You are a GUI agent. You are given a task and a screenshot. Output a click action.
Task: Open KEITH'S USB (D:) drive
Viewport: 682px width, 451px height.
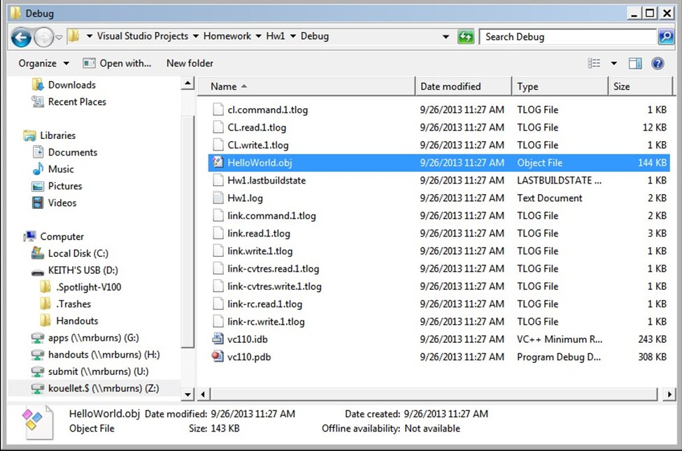[75, 270]
